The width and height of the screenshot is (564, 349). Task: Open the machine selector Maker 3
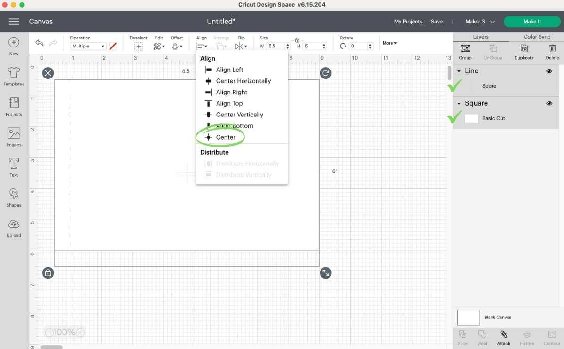[x=480, y=22]
